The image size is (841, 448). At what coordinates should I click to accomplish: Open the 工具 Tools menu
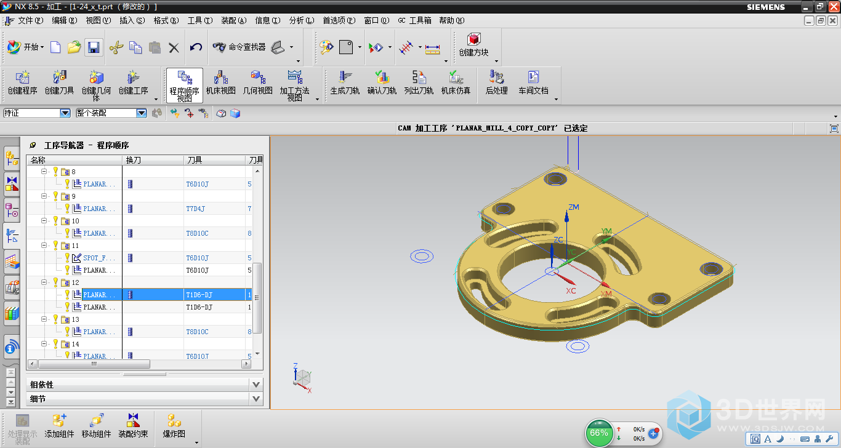pos(199,20)
